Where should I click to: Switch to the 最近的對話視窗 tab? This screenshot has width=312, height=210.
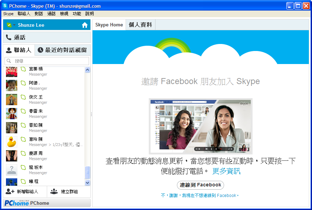tap(62, 50)
